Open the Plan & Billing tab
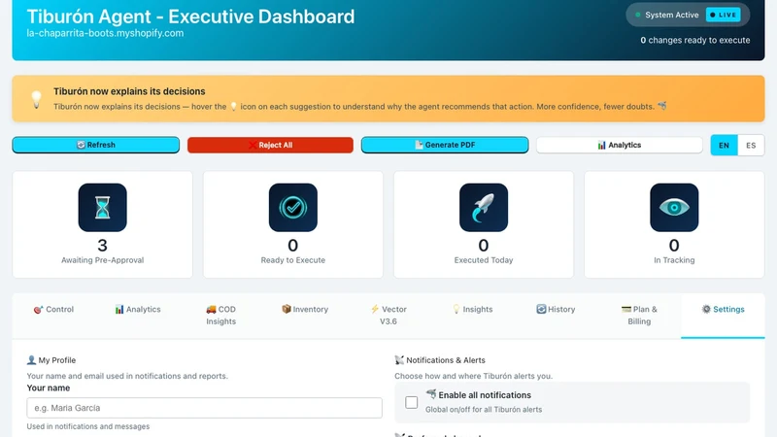 (639, 315)
